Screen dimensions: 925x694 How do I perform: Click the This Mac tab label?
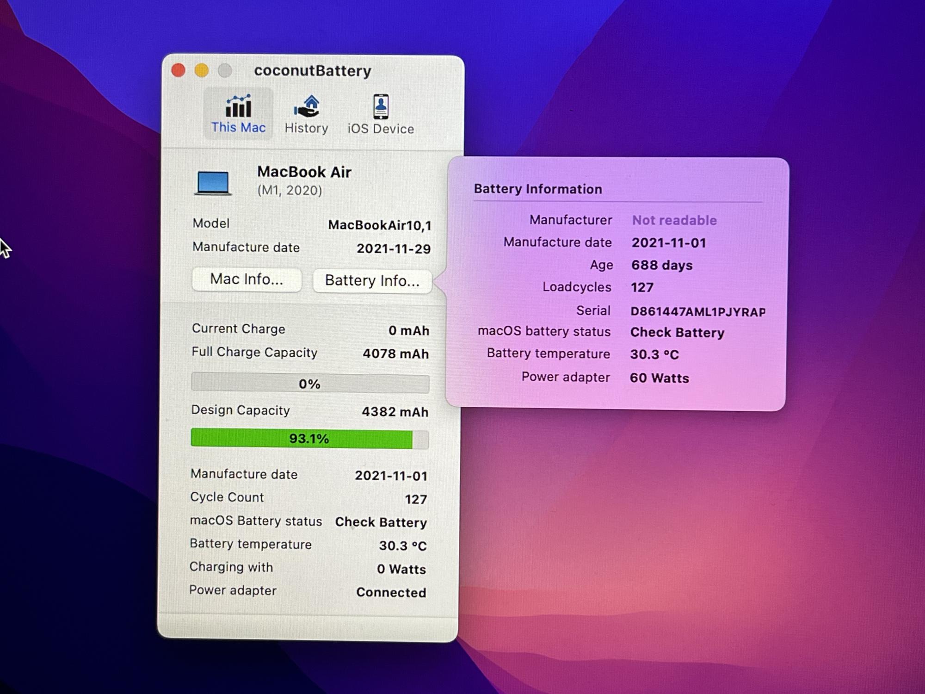(x=238, y=128)
